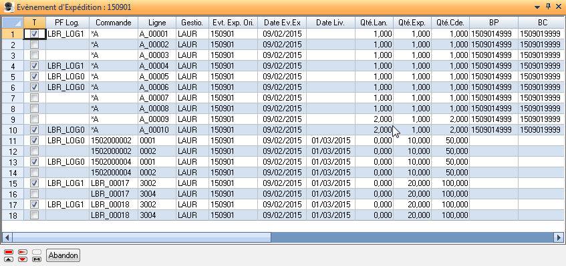Click the red right-pointing arrow icon button
The height and width of the screenshot is (266, 566).
[23, 251]
